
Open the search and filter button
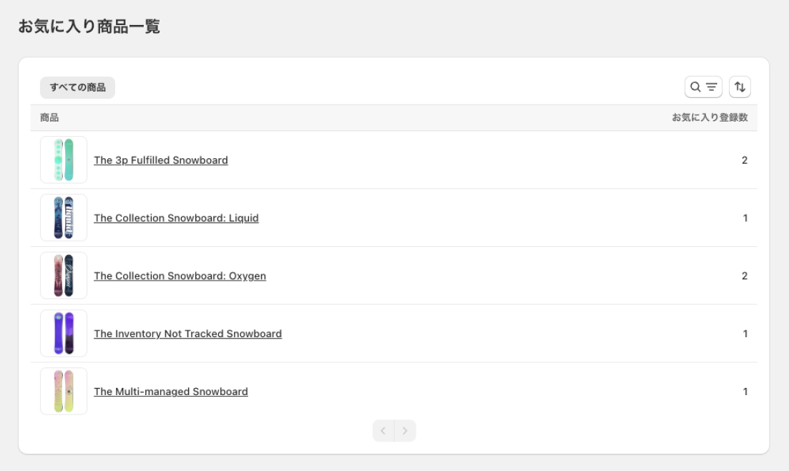pos(703,87)
